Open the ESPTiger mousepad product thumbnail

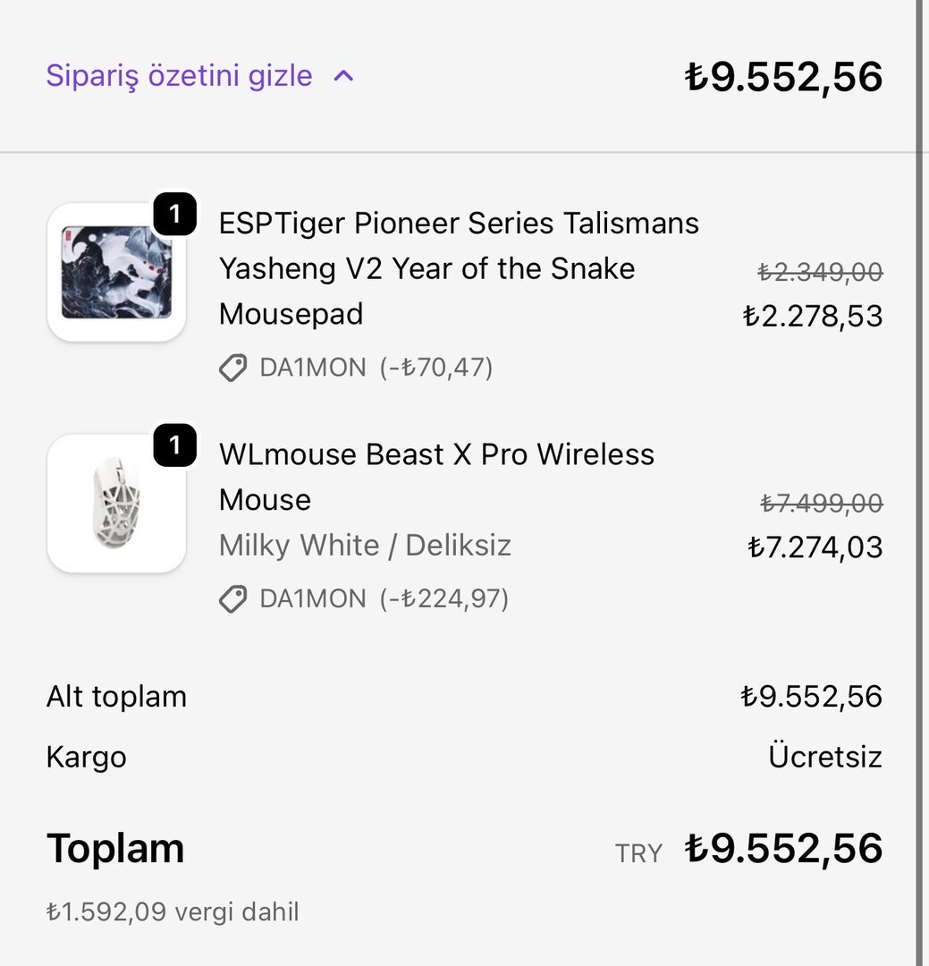116,273
